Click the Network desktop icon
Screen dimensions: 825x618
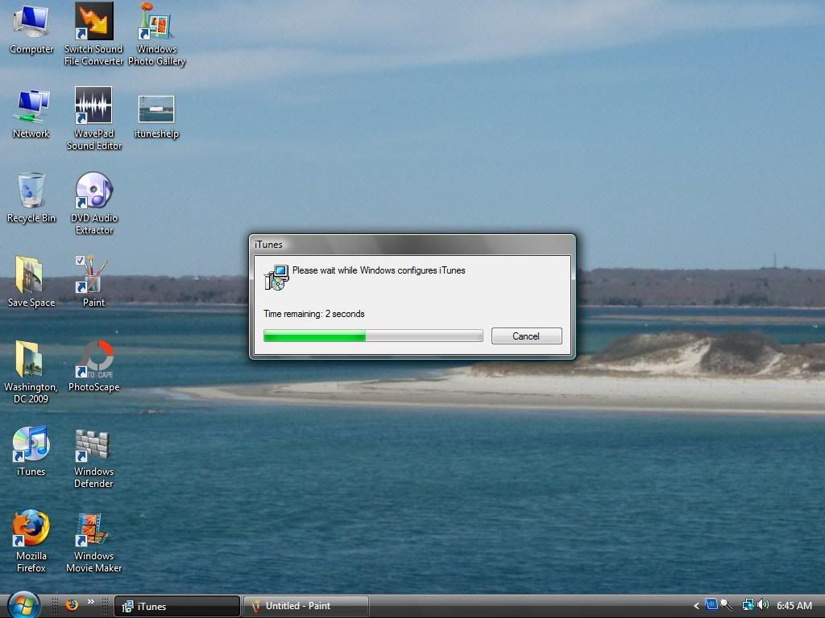31,113
